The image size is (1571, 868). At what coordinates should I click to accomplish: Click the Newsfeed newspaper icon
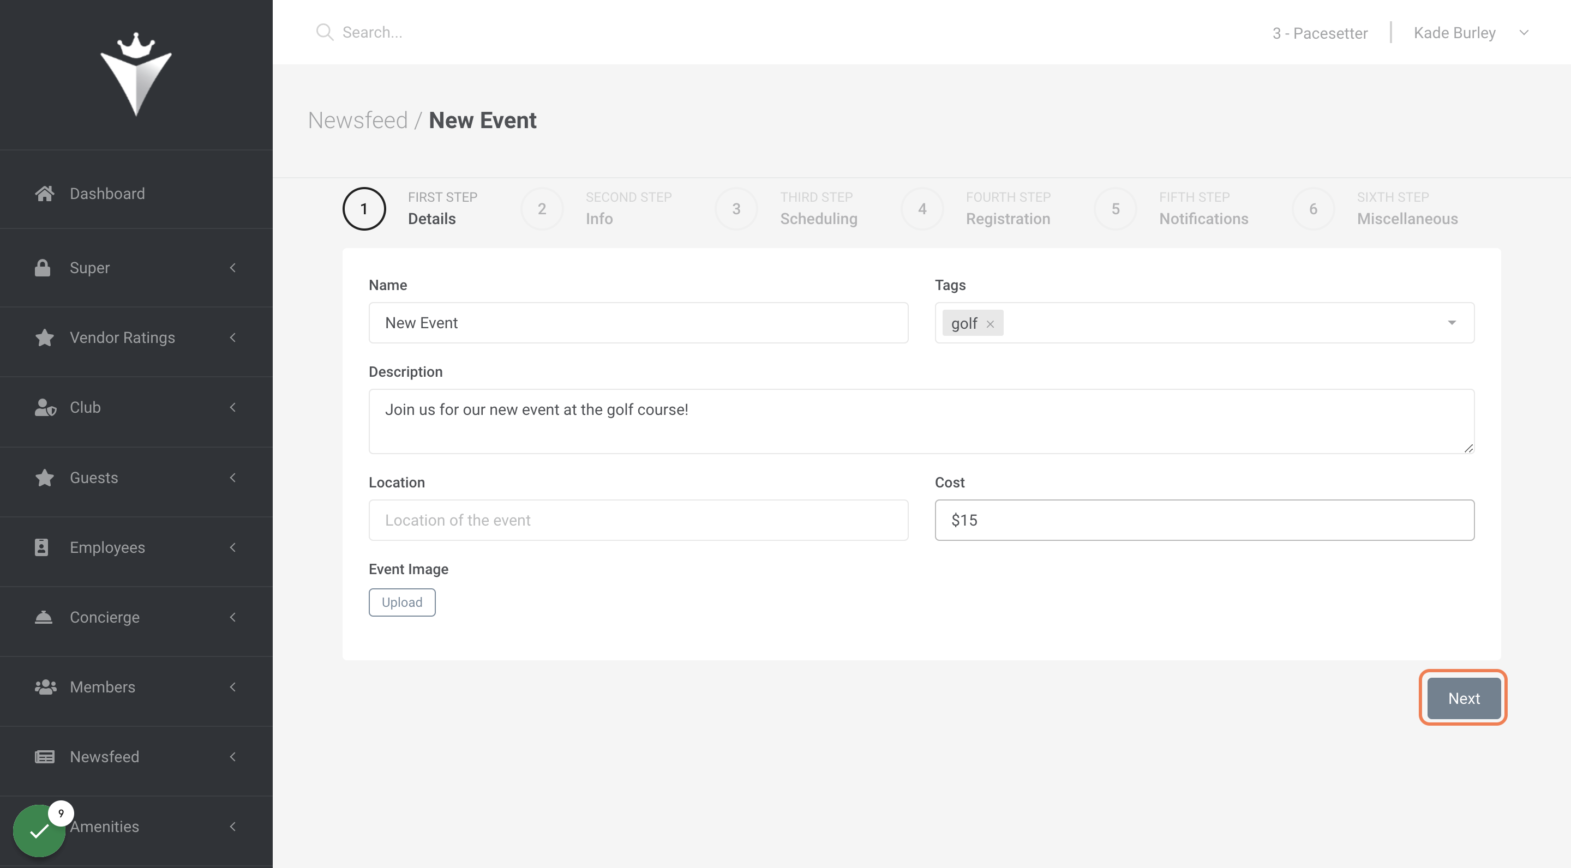45,756
